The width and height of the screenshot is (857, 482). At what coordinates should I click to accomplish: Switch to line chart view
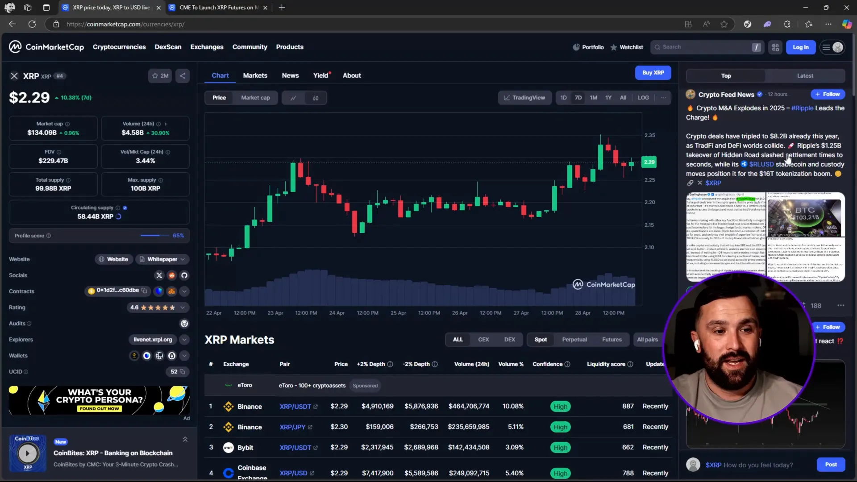click(x=293, y=98)
